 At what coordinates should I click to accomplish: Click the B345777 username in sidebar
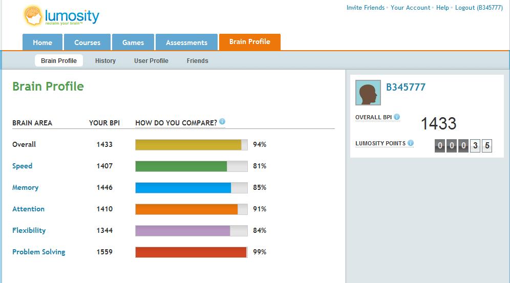(x=406, y=87)
